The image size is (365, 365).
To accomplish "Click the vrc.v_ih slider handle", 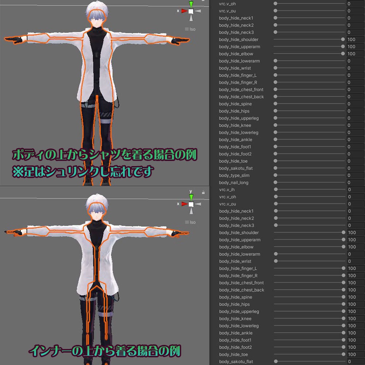I will pos(276,189).
